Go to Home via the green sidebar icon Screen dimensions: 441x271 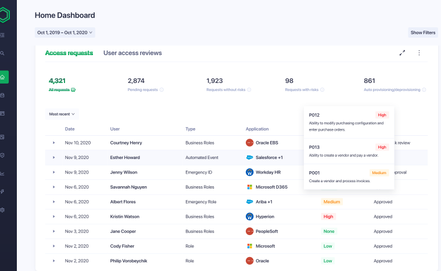[x=3, y=77]
